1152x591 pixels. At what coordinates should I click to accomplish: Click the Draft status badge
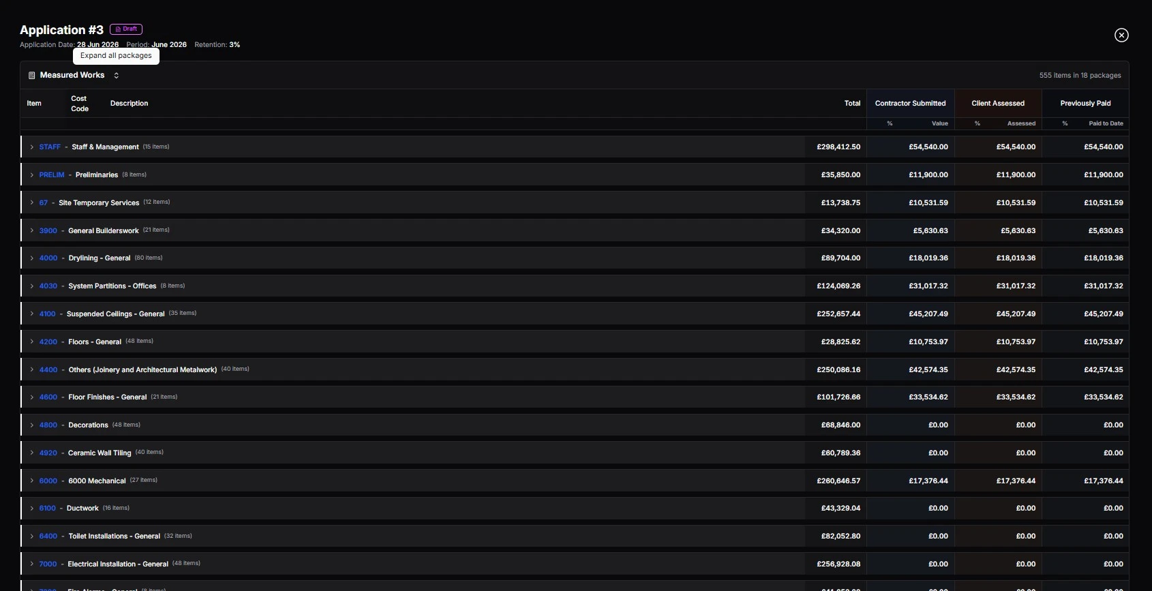click(x=126, y=29)
